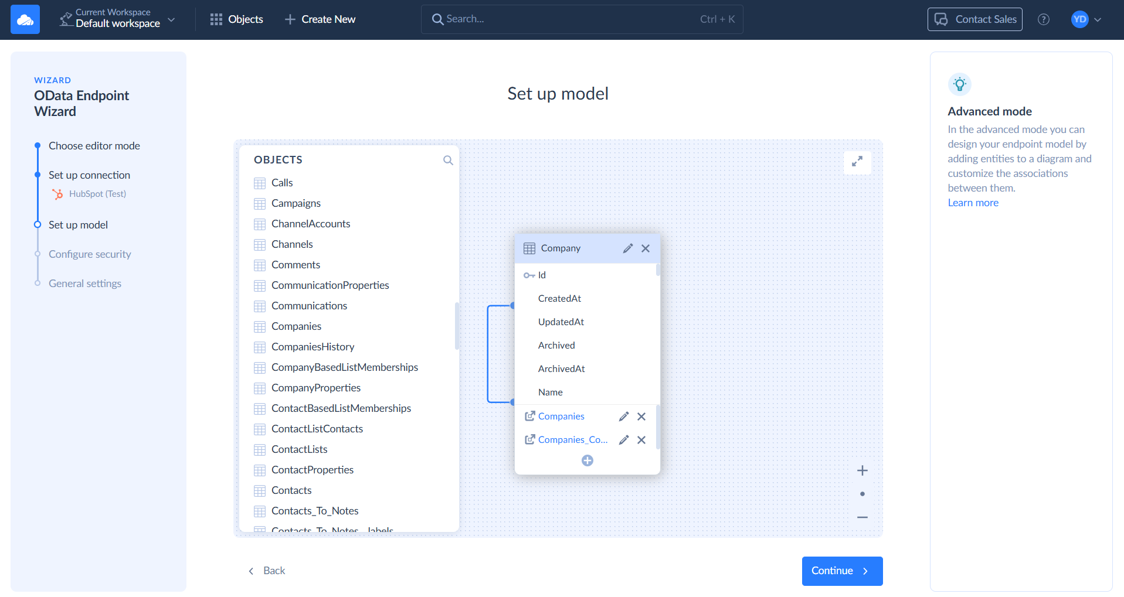Edit the Companies_Co navigation property

pos(623,439)
